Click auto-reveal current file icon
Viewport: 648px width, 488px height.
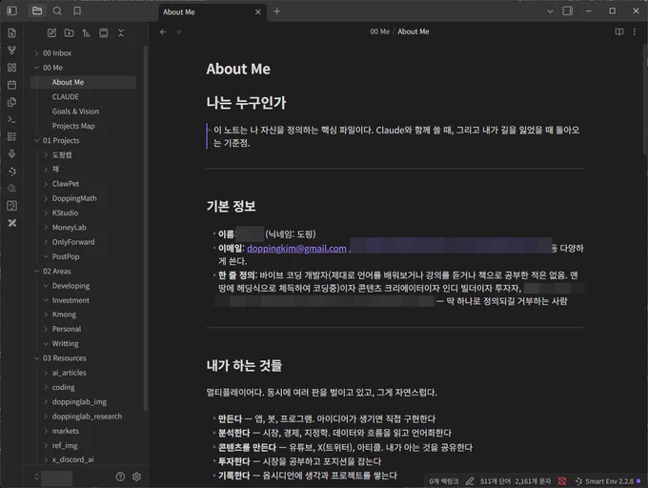pyautogui.click(x=103, y=33)
